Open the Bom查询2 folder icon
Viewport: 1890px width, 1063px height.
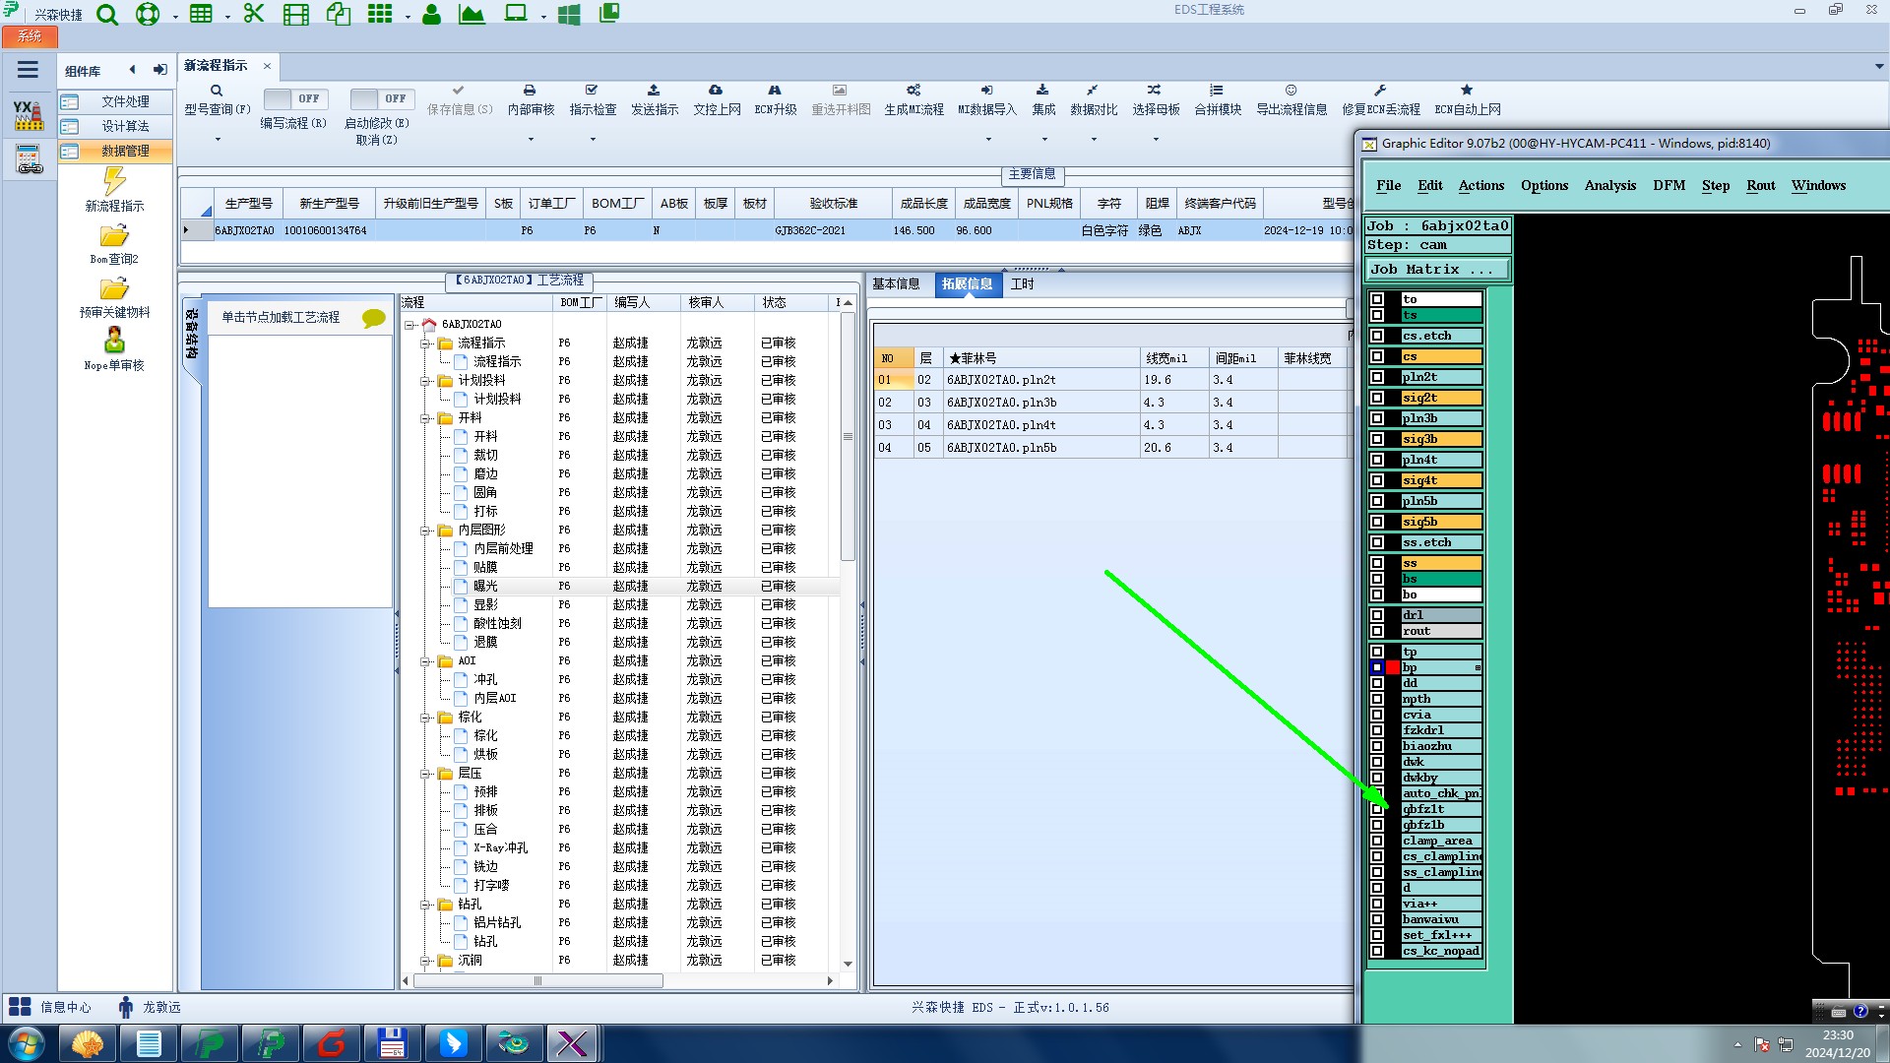click(114, 236)
